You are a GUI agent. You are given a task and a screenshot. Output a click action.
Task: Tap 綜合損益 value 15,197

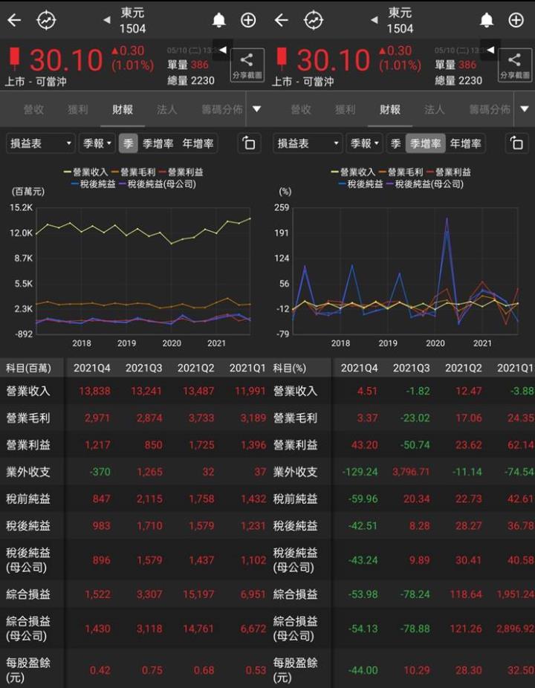(199, 594)
